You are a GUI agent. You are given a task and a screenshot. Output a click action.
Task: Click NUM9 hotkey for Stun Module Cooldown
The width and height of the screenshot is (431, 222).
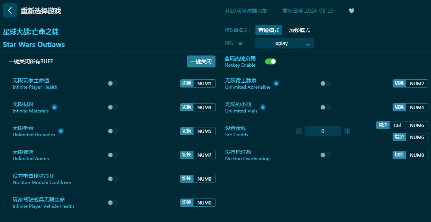(204, 179)
